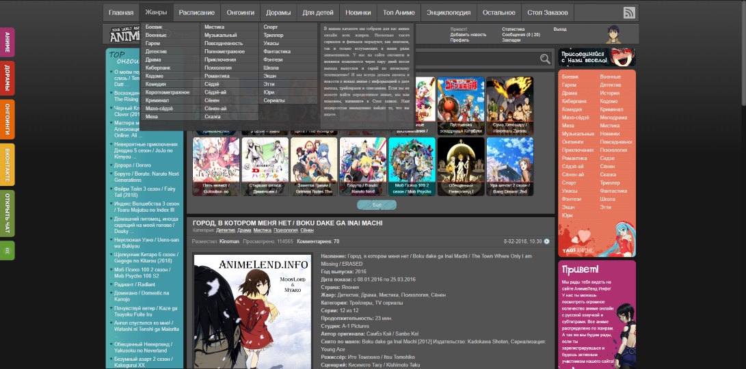Open Энциклопедия in the navigation bar
Screen dimensions: 746x369
pyautogui.click(x=449, y=13)
